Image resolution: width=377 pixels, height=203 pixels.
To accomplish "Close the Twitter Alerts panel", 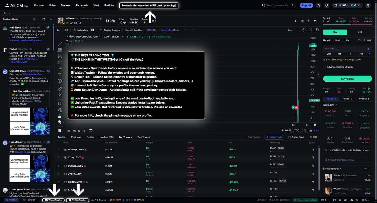I will click(50, 19).
